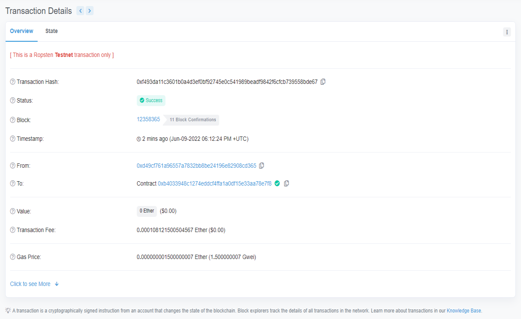This screenshot has width=521, height=319.
Task: Copy the To contract address
Action: [287, 183]
